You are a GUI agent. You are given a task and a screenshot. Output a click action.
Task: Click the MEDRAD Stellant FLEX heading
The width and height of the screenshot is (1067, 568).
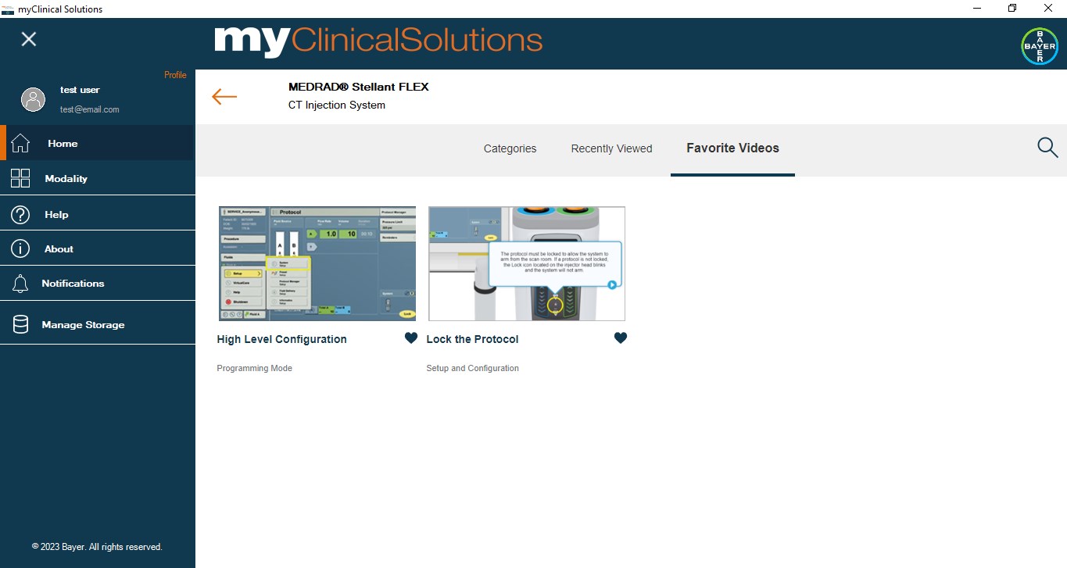pyautogui.click(x=359, y=87)
